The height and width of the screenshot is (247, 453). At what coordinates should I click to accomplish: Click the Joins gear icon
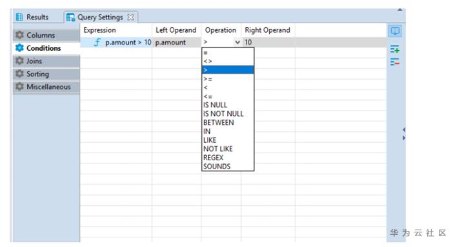click(19, 60)
